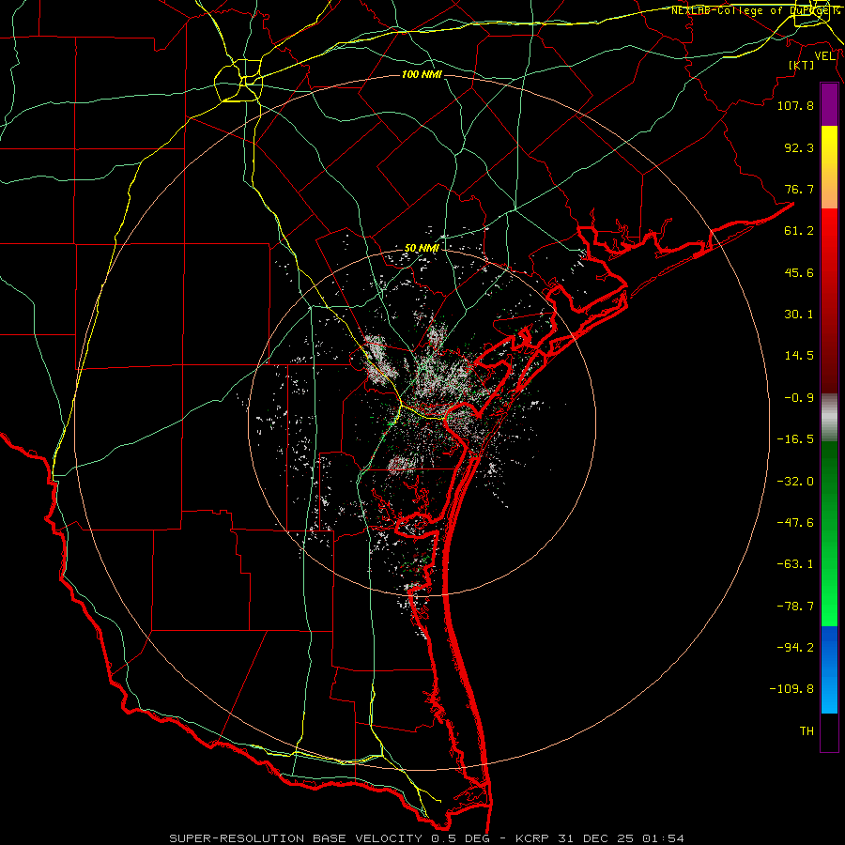845x845 pixels.
Task: Select the -94.2 value on velocity scale
Action: (795, 648)
